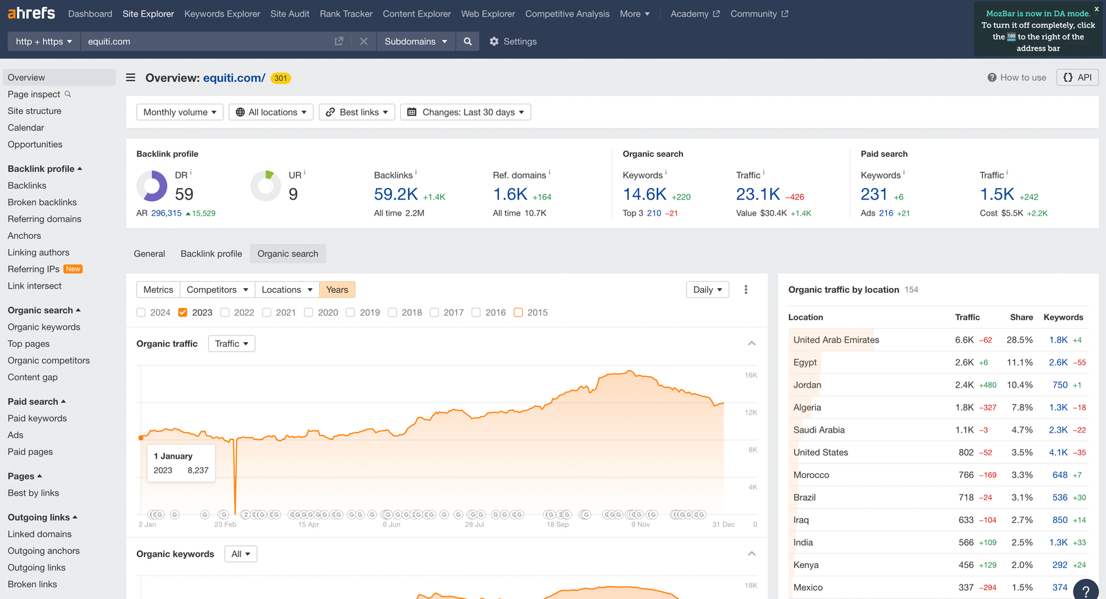Check the 2022 year checkbox

(225, 312)
